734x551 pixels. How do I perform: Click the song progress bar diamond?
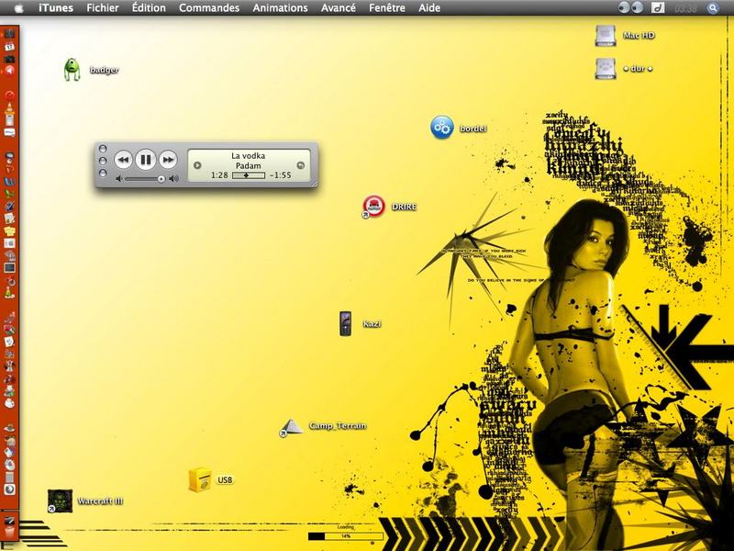[x=246, y=175]
